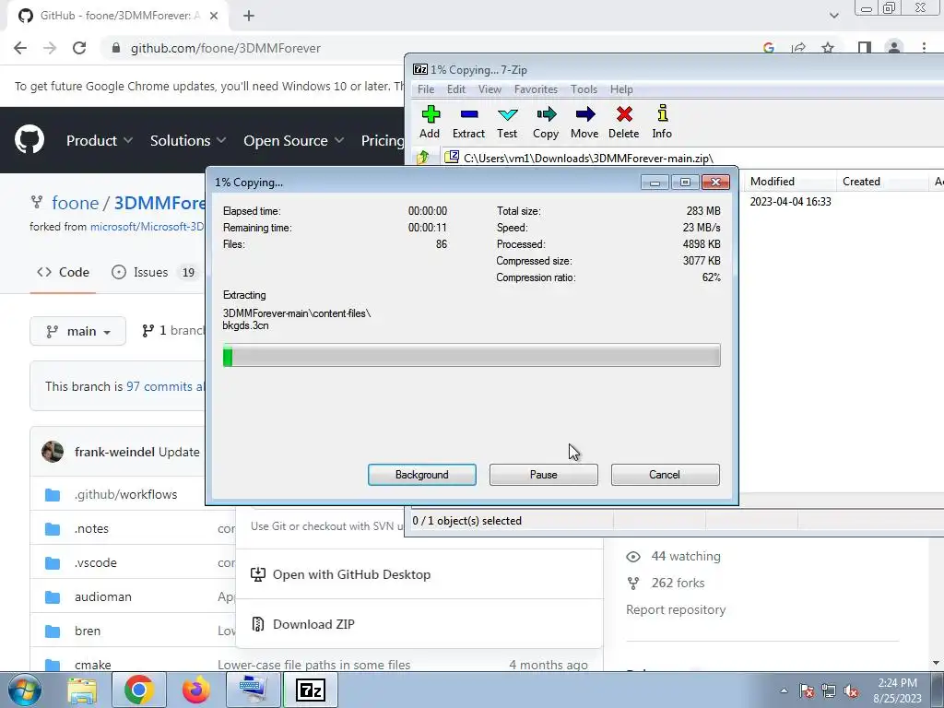Viewport: 944px width, 708px height.
Task: Open View menu in 7-Zip
Action: [x=490, y=89]
